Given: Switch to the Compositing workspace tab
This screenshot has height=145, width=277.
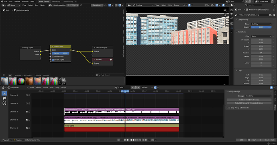Looking at the screenshot, I should tap(68, 2).
